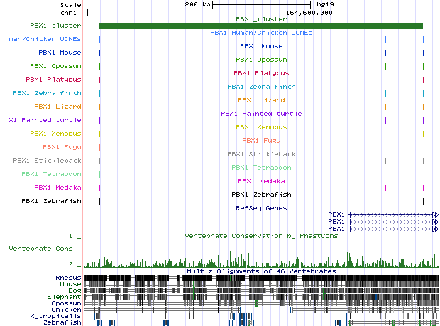The width and height of the screenshot is (440, 326).
Task: Select PBX1 Xenopus label in left margin
Action: [55, 134]
